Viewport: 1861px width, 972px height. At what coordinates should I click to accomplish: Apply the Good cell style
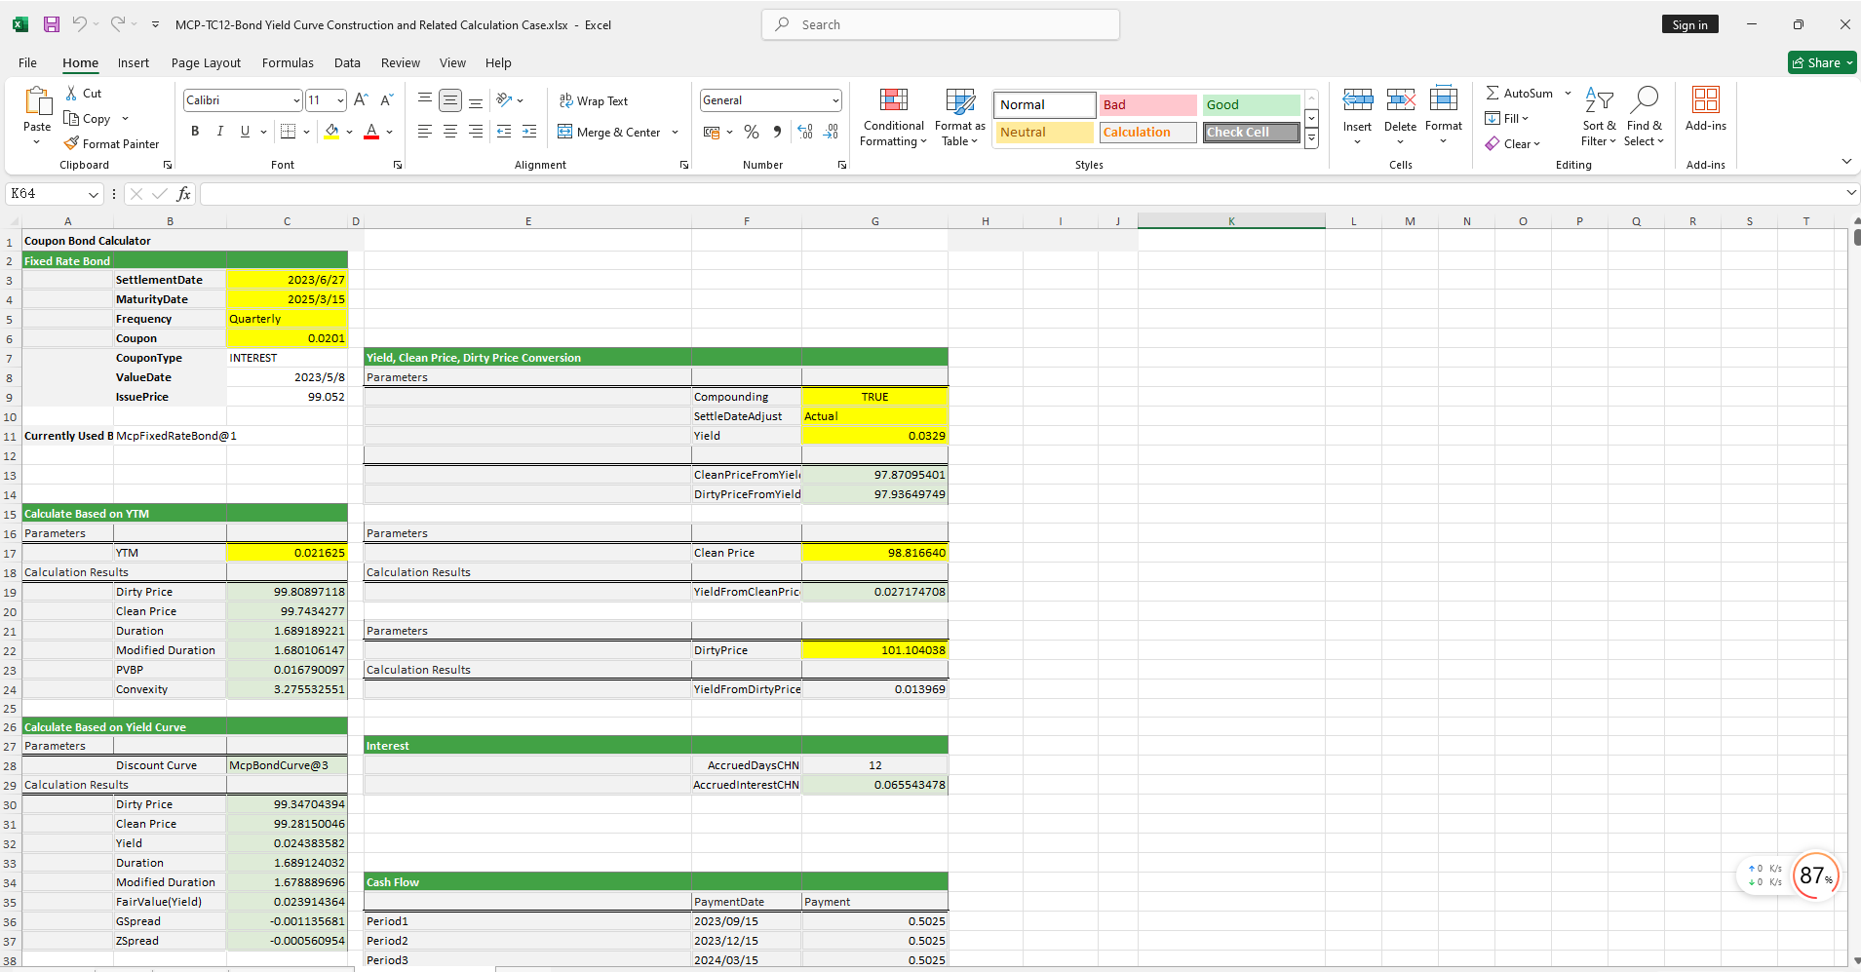1251,104
